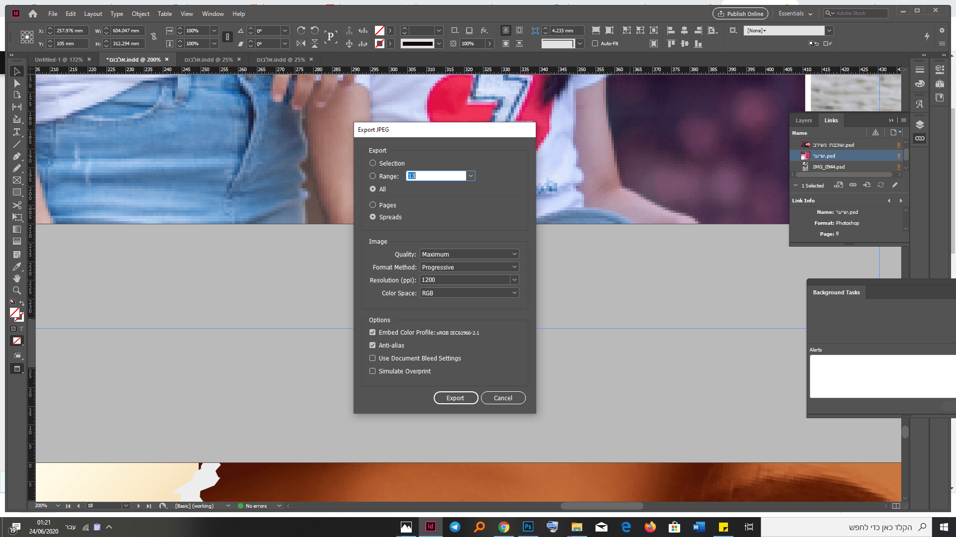Select the Eyedropper tool
The height and width of the screenshot is (537, 956).
click(x=16, y=267)
